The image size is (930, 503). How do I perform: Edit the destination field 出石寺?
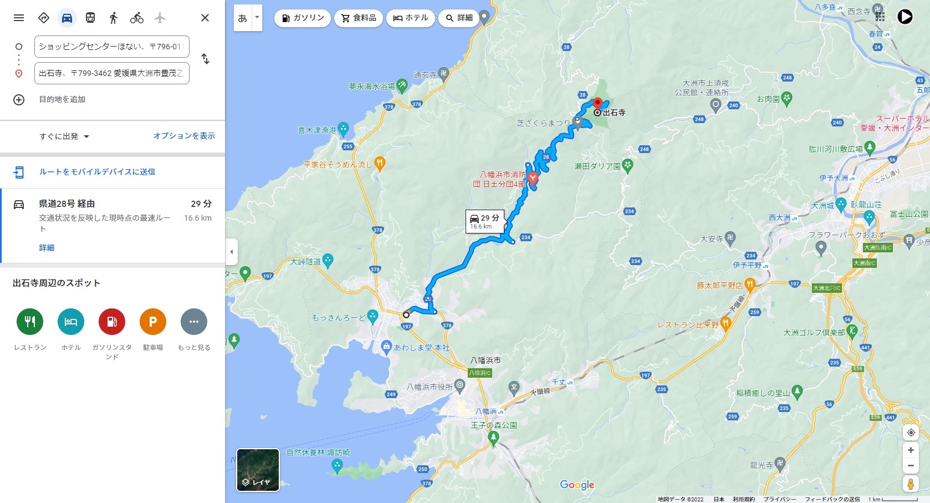112,73
